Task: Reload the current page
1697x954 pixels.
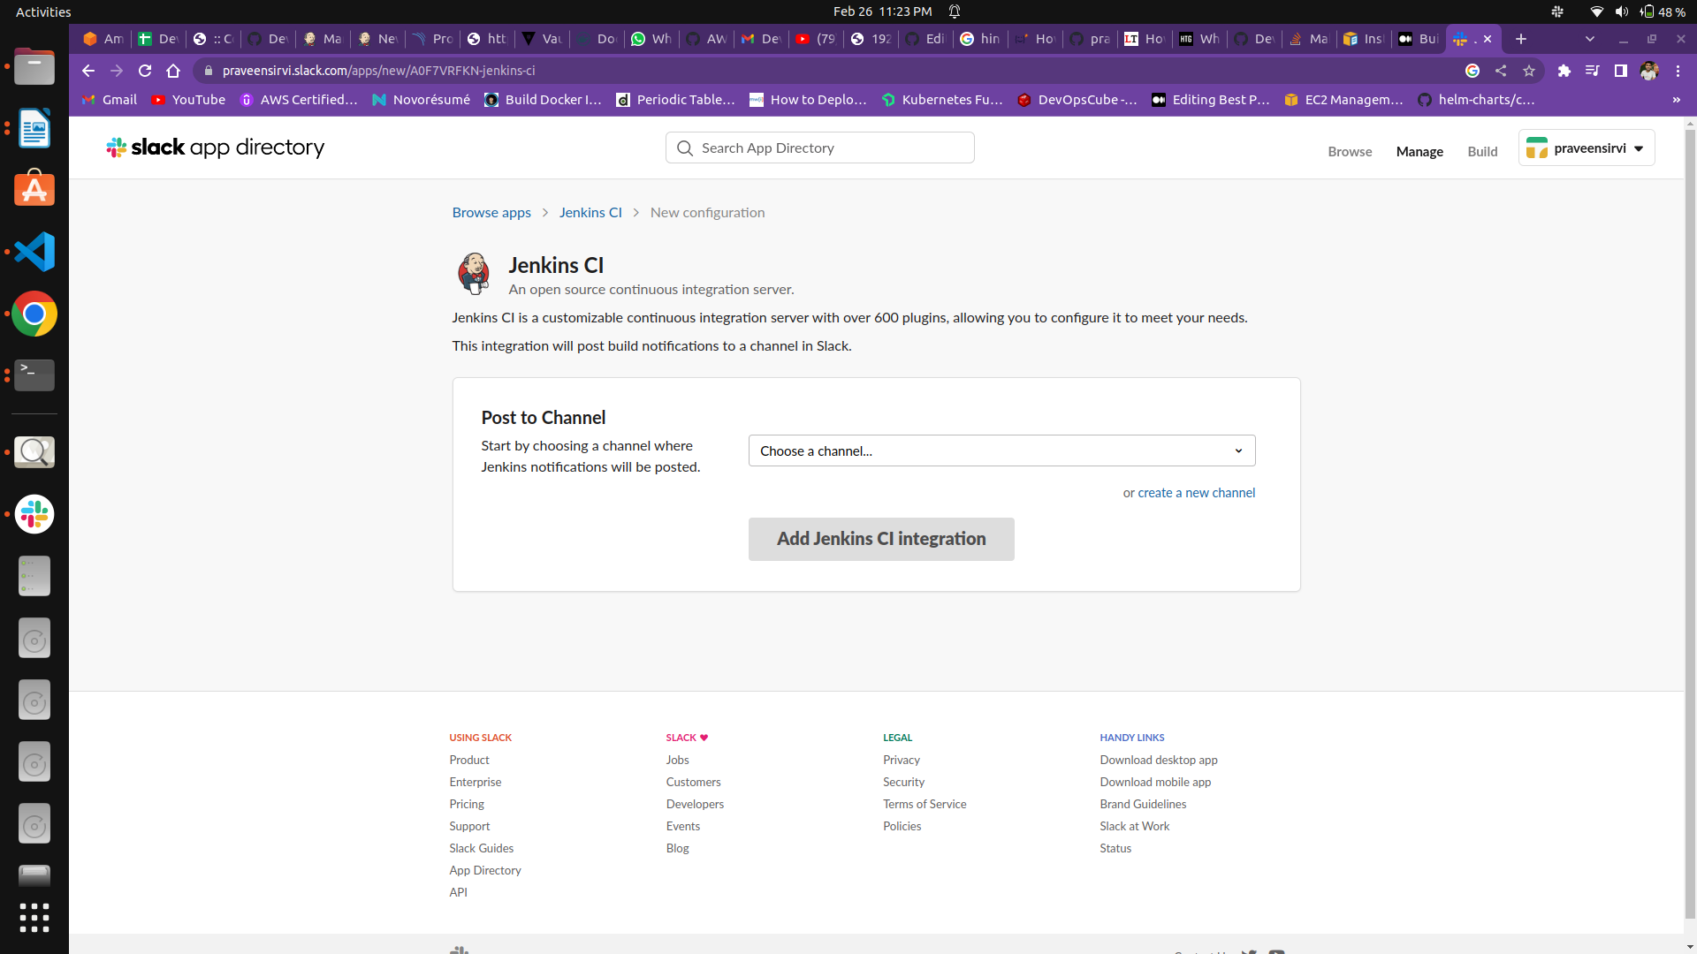Action: coord(145,71)
